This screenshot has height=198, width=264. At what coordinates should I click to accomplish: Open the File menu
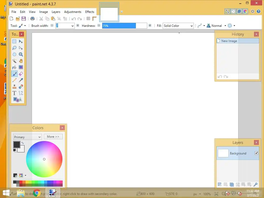tap(14, 12)
